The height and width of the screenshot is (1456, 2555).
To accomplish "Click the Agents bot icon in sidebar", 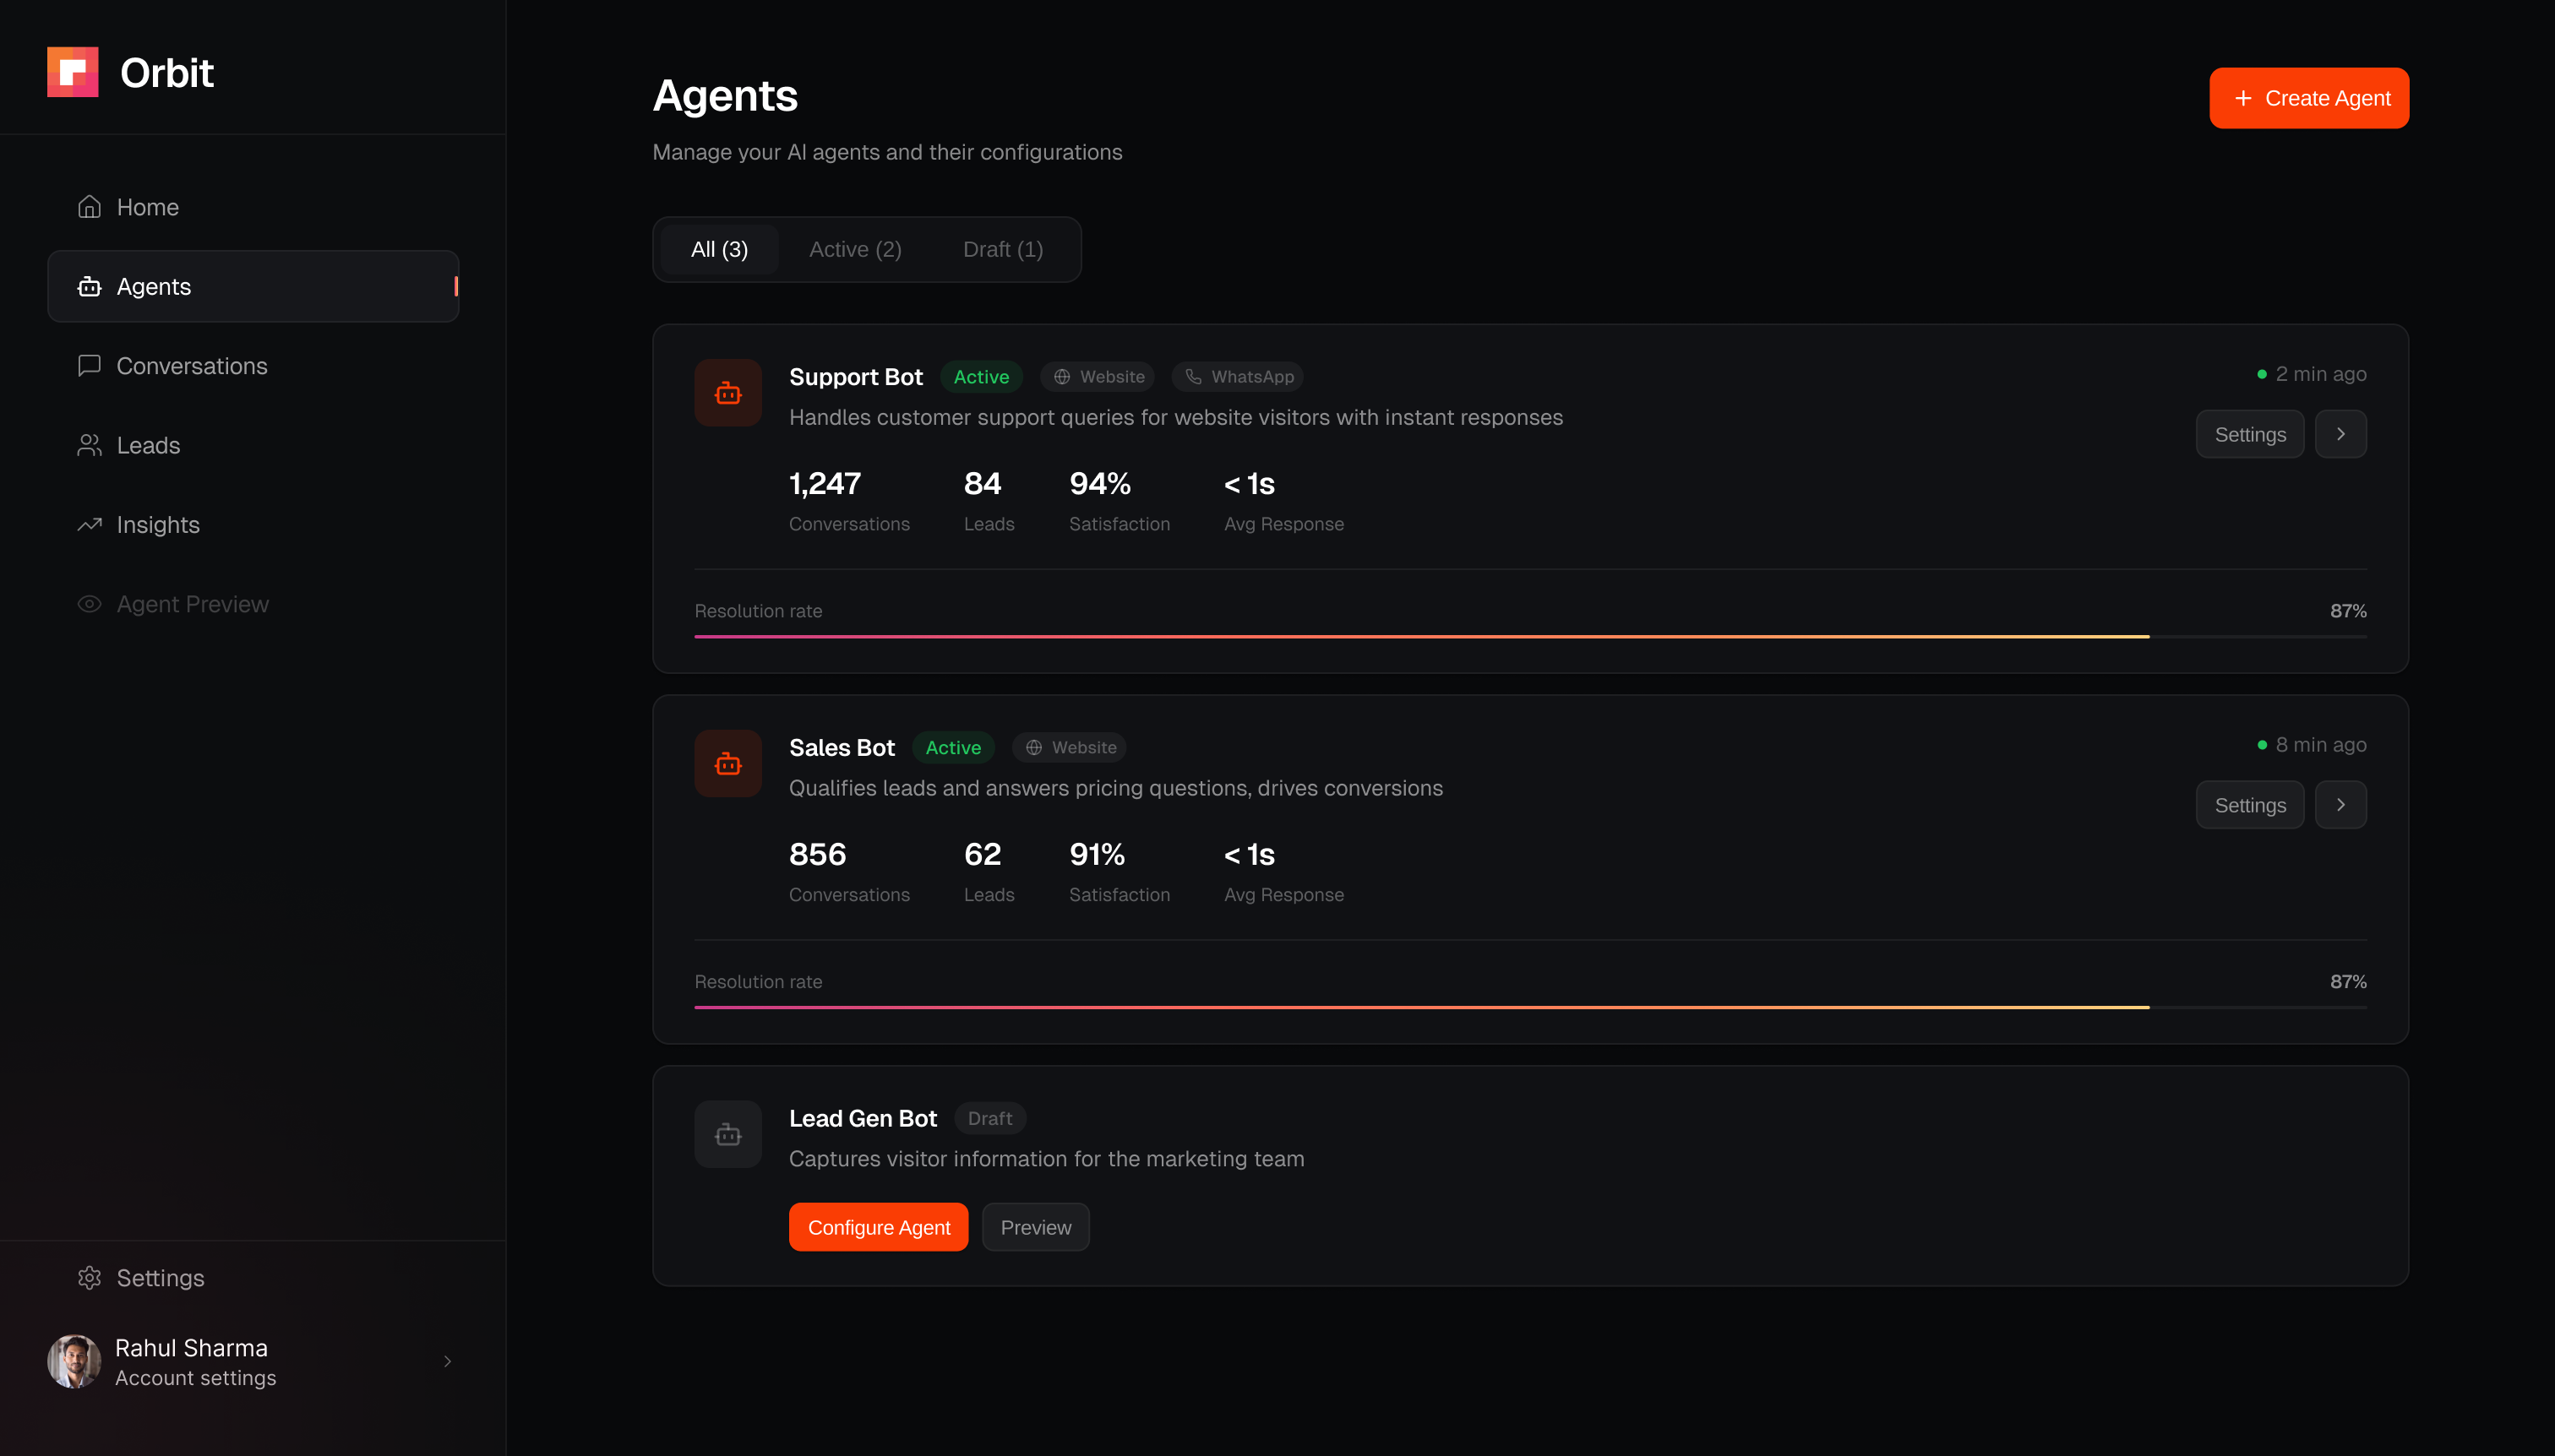I will point(89,286).
